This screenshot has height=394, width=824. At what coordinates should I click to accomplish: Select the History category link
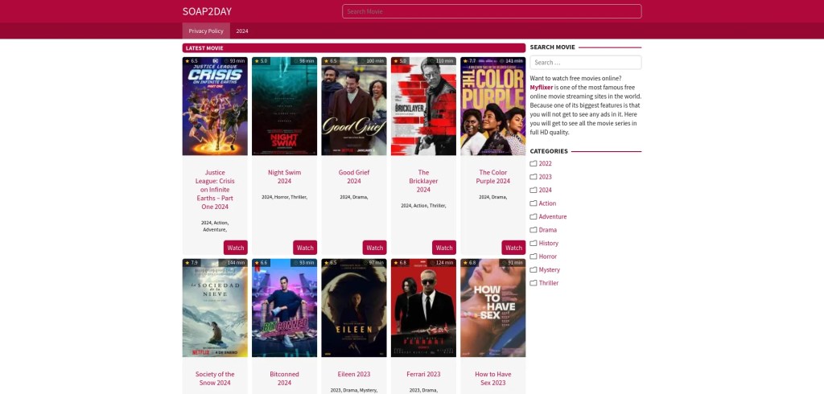click(548, 244)
